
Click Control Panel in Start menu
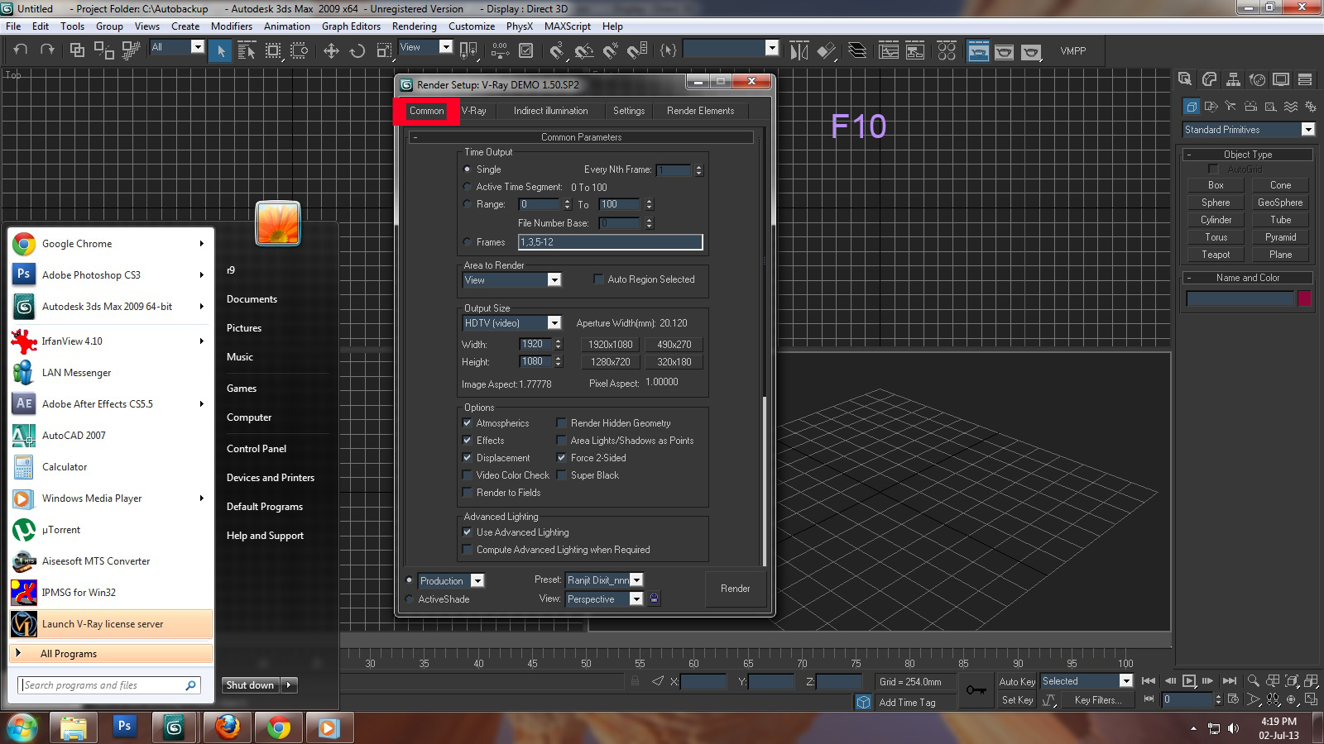pos(257,449)
